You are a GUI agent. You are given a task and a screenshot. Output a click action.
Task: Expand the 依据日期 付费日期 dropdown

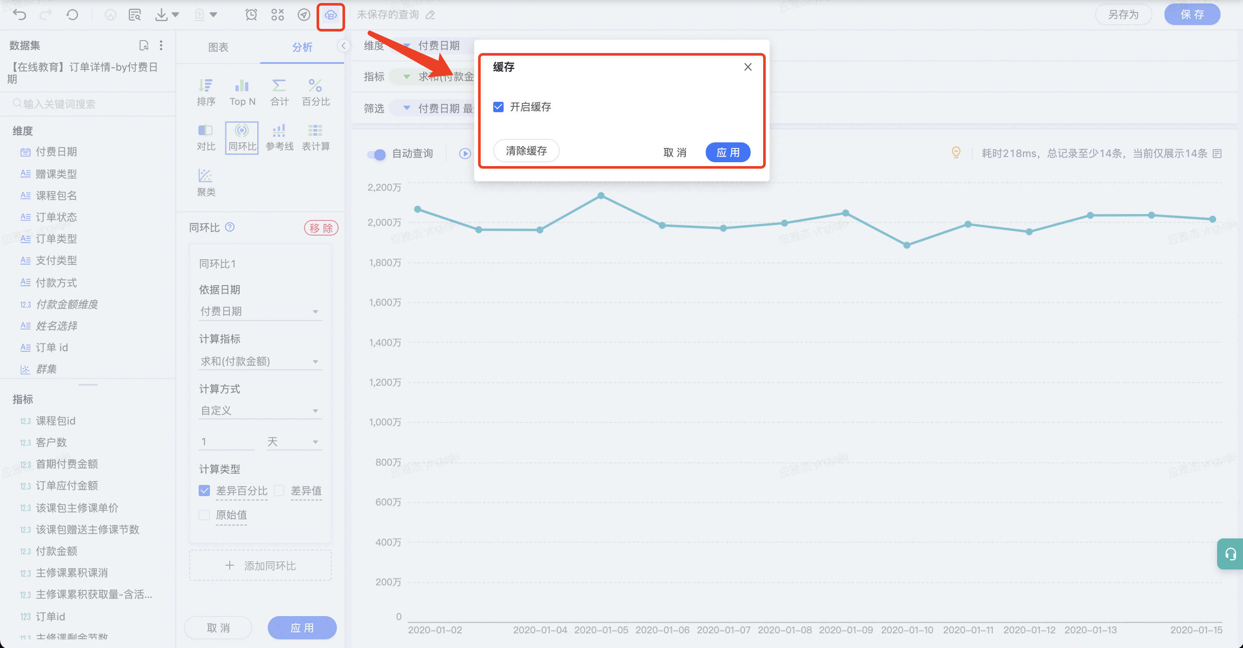pos(260,311)
